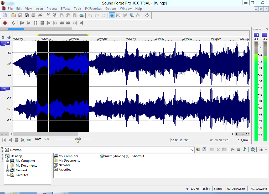Click the Refresh icon in the Explorer panel
This screenshot has height=194, width=269.
coord(204,149)
